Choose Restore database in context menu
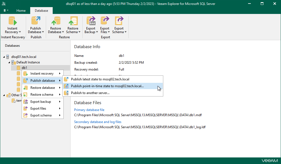 tap(43, 88)
